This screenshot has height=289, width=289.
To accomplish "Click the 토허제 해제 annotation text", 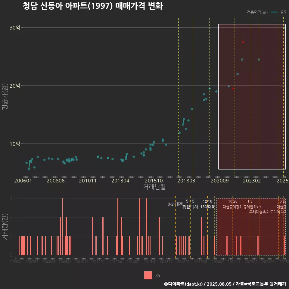I will pos(278,212).
